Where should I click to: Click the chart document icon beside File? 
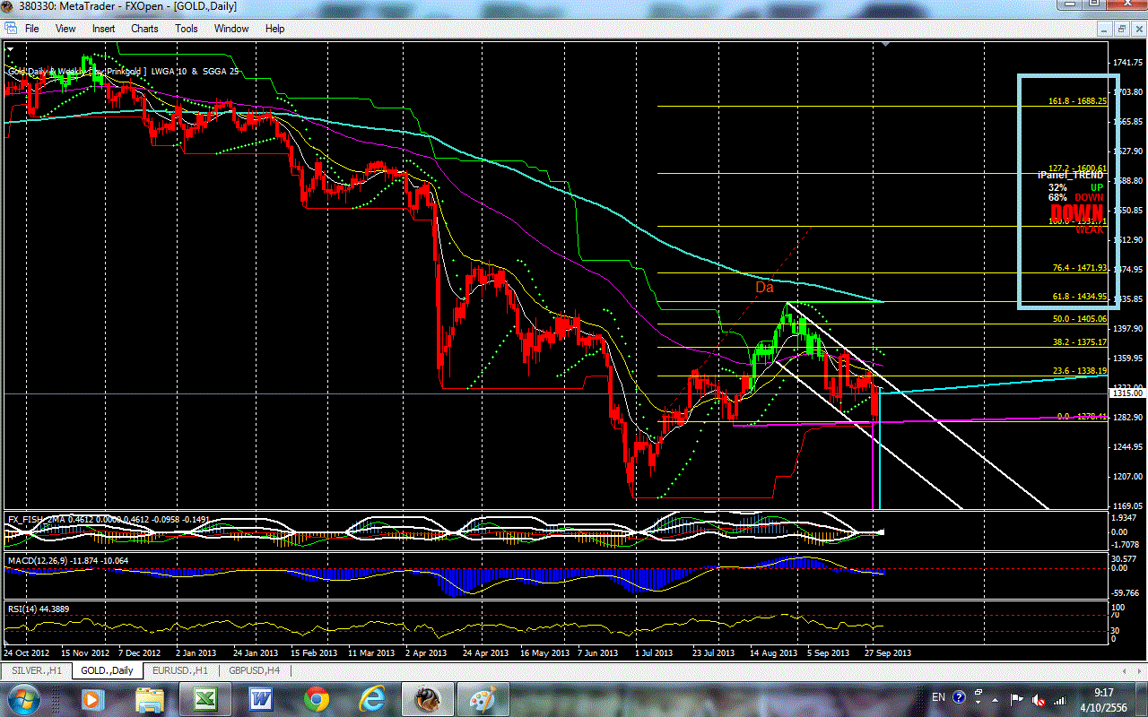(10, 29)
